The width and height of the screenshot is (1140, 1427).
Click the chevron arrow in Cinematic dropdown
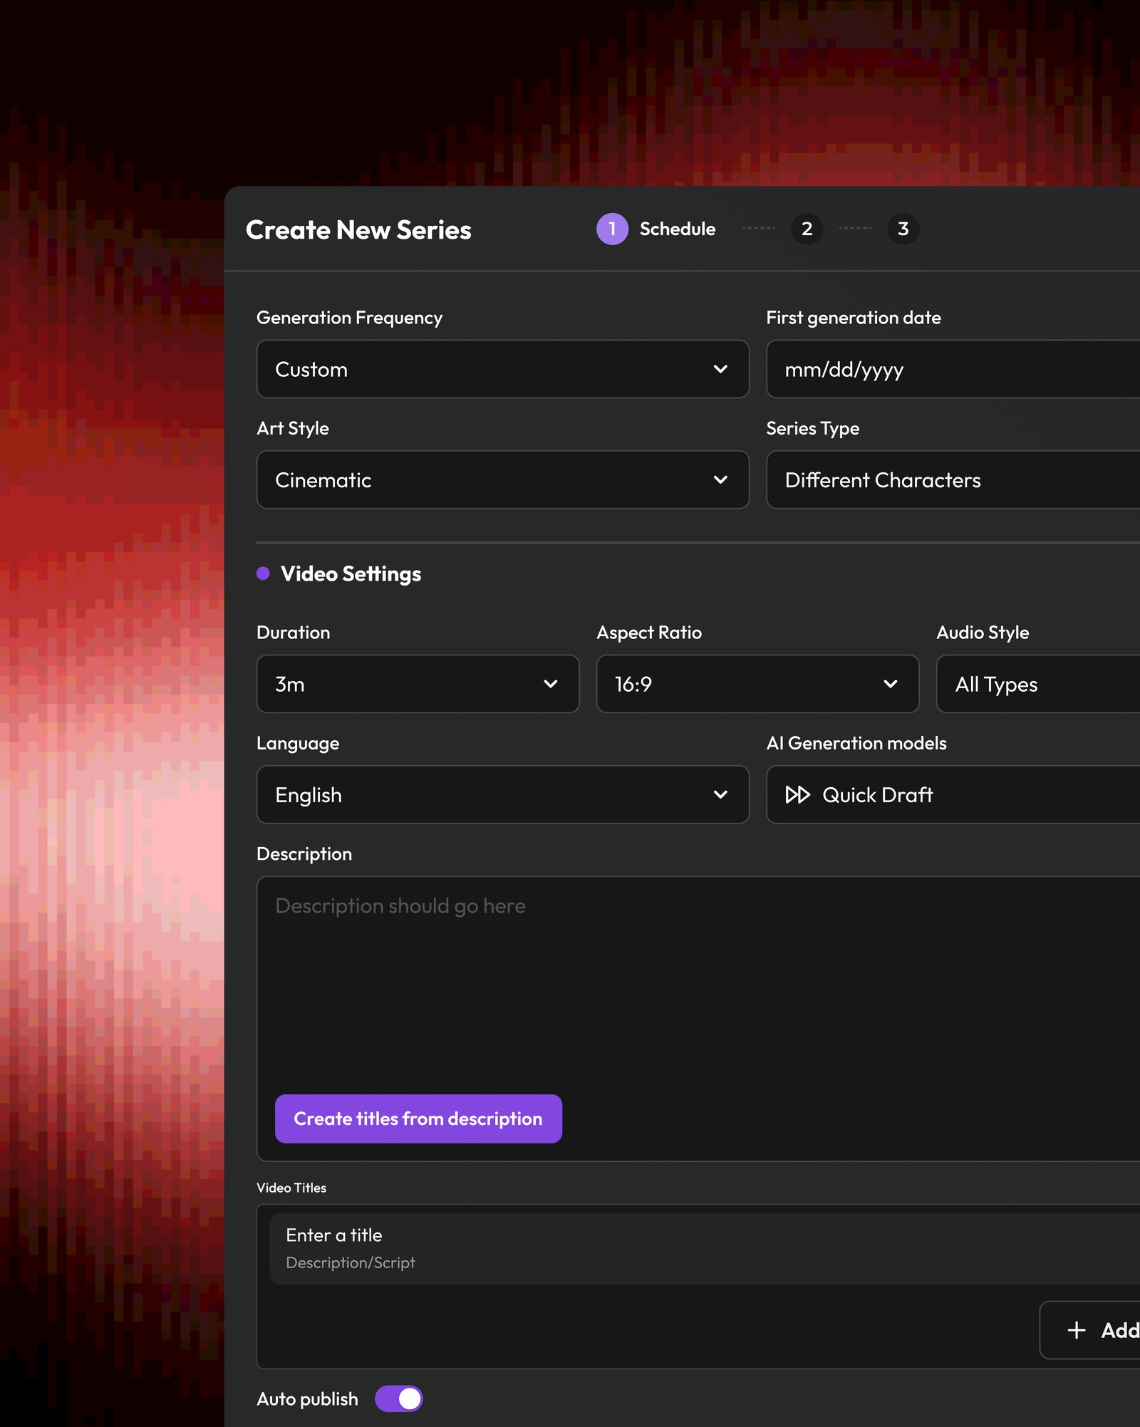click(x=720, y=479)
